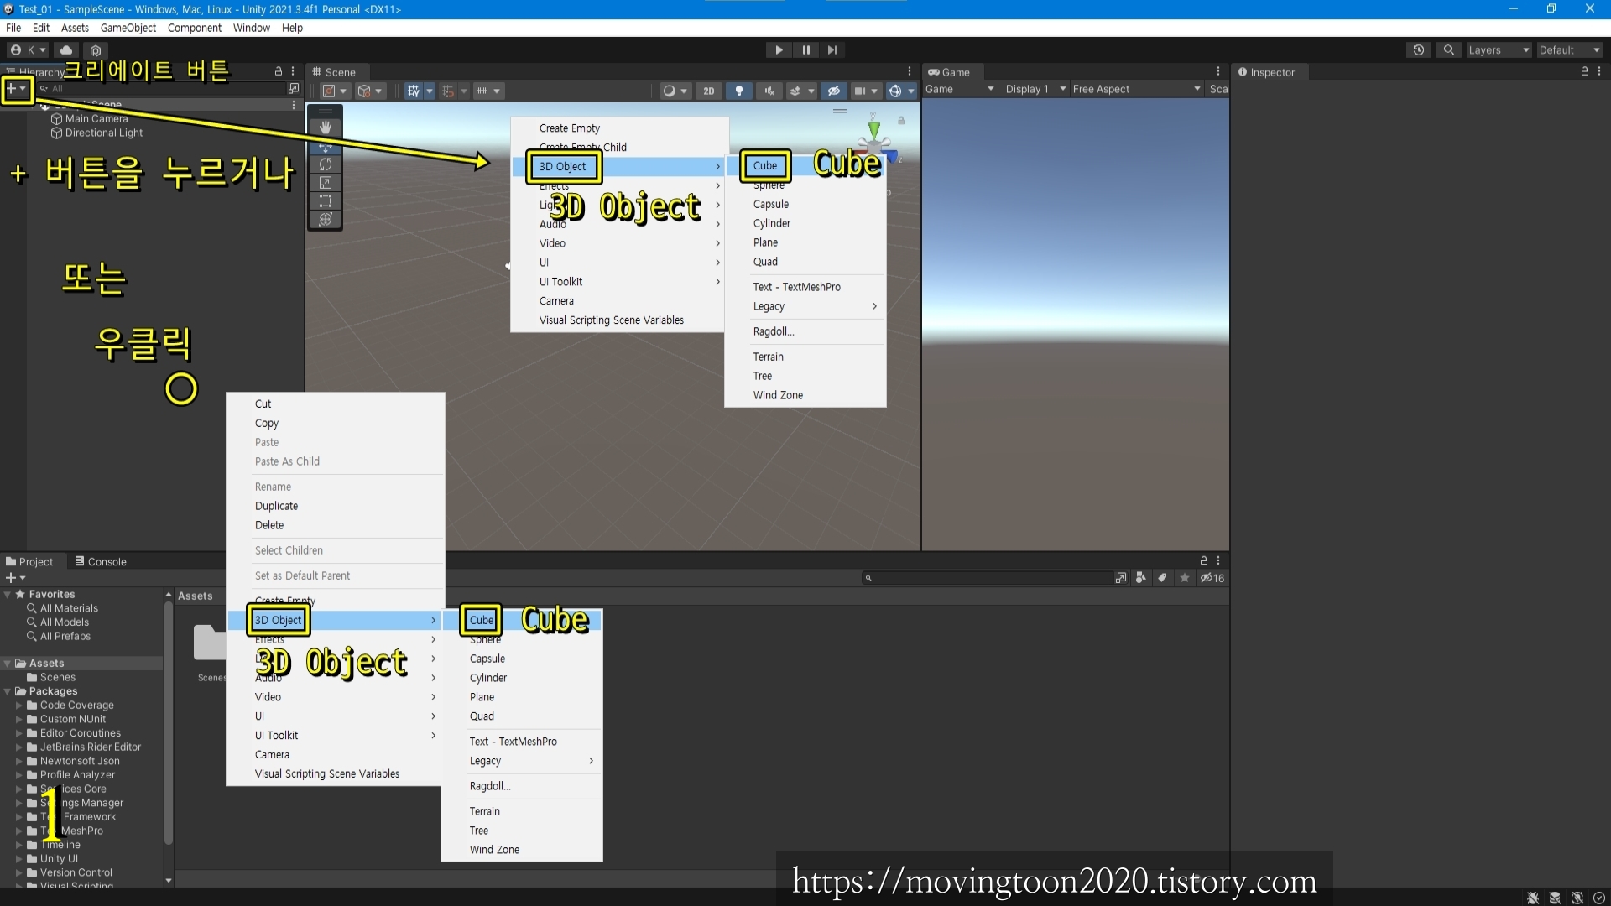This screenshot has height=906, width=1611.
Task: Toggle Hierarchy panel lock
Action: pyautogui.click(x=279, y=71)
